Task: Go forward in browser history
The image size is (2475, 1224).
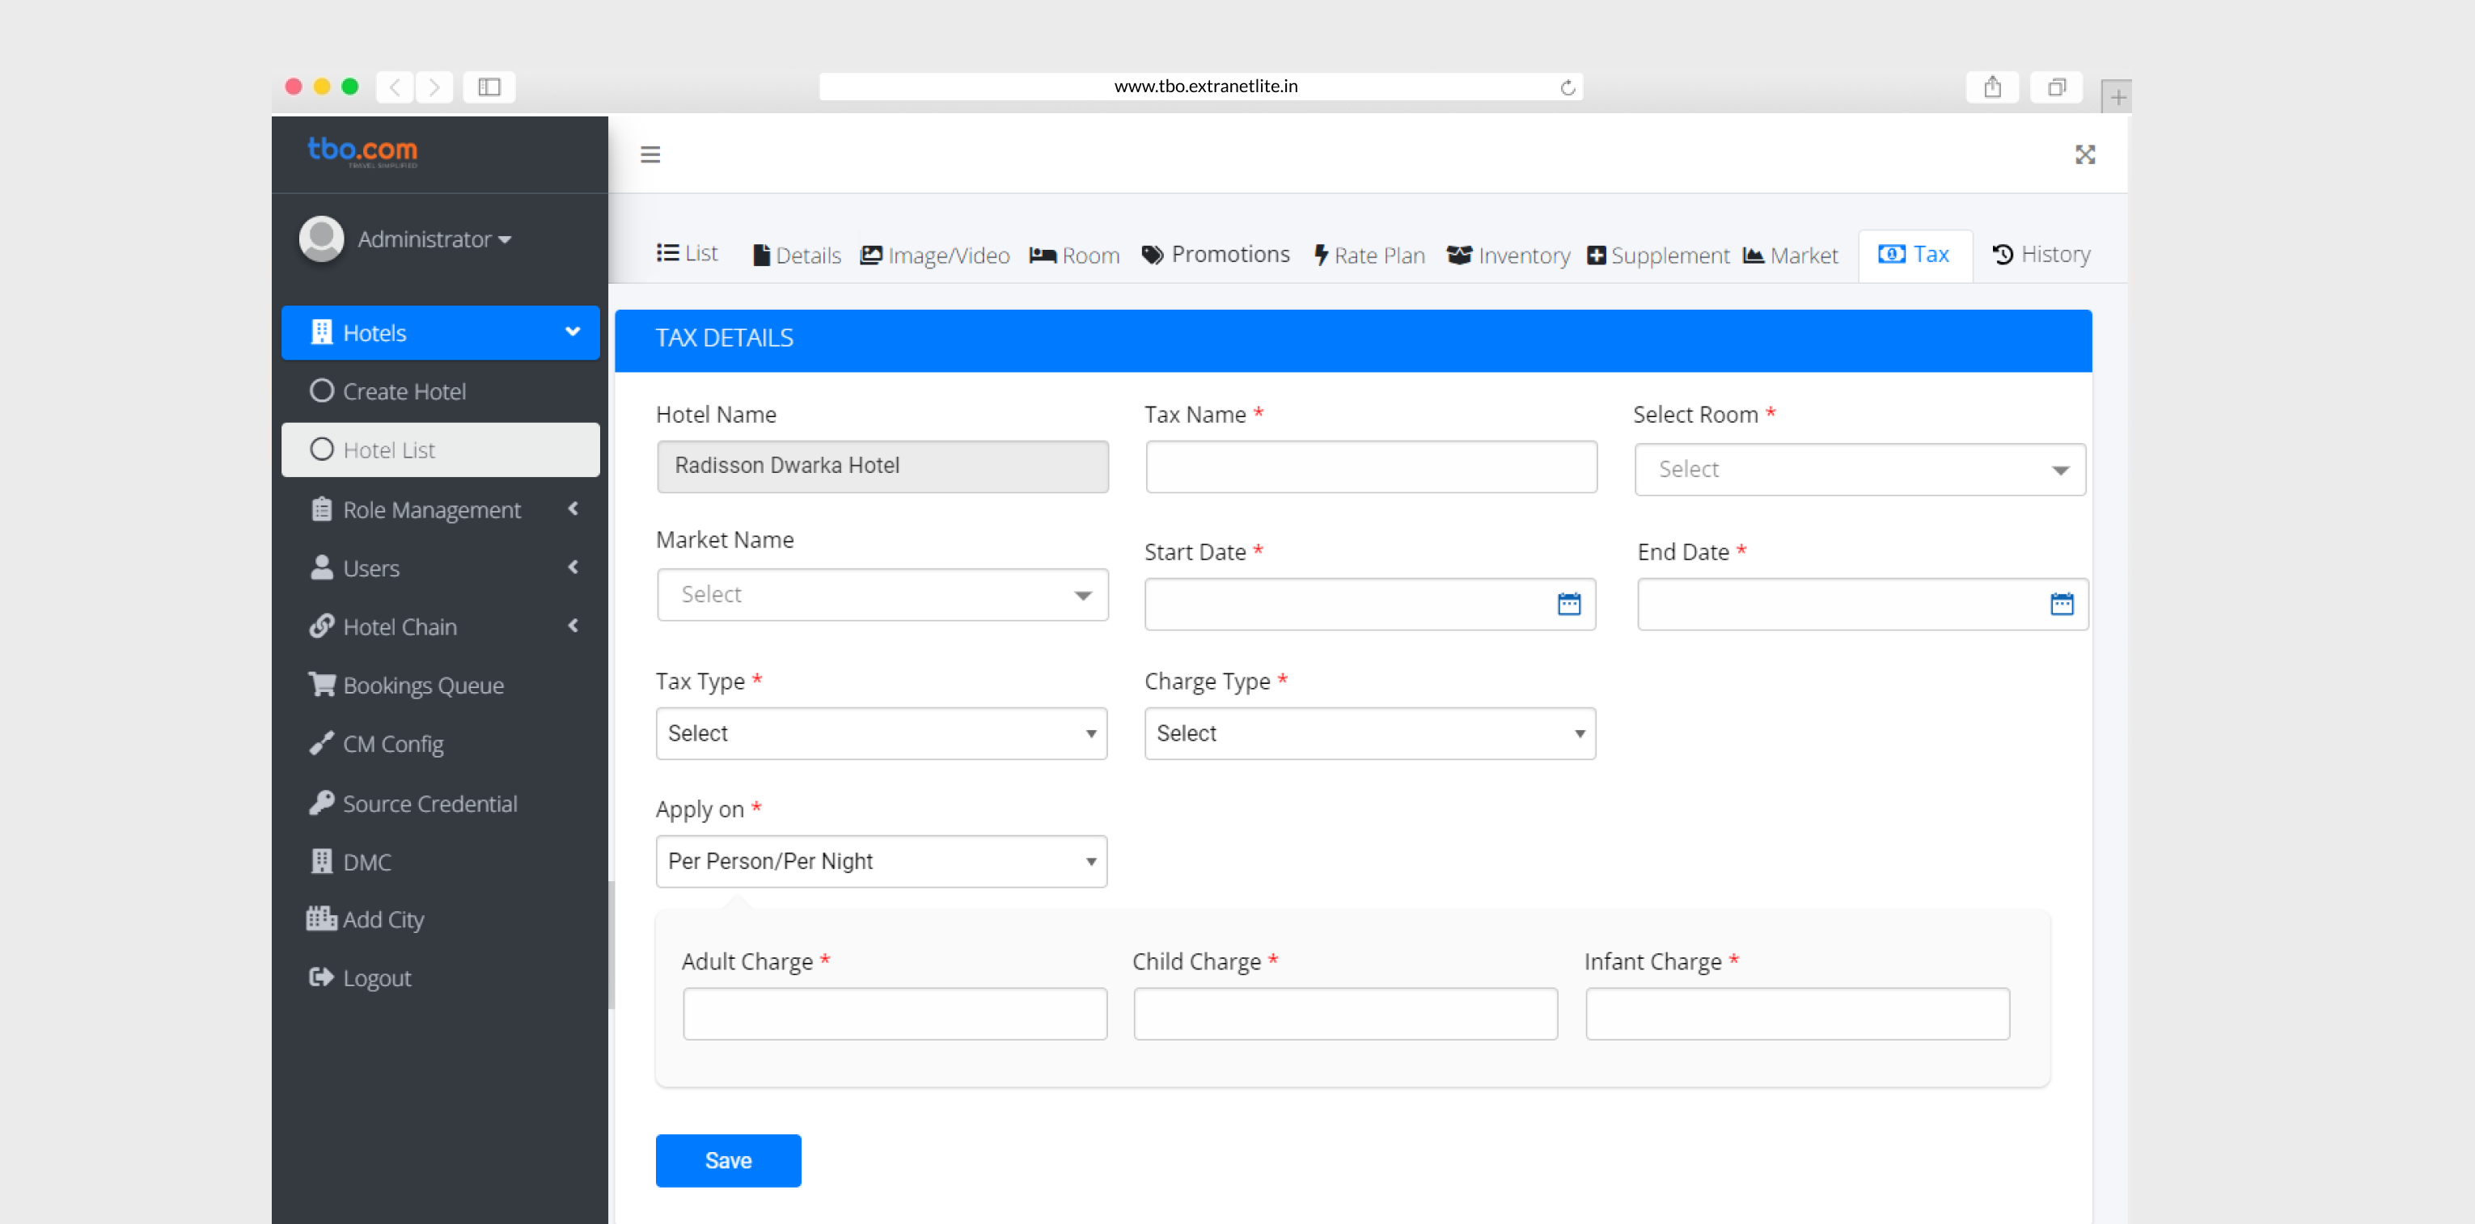Action: pos(434,87)
